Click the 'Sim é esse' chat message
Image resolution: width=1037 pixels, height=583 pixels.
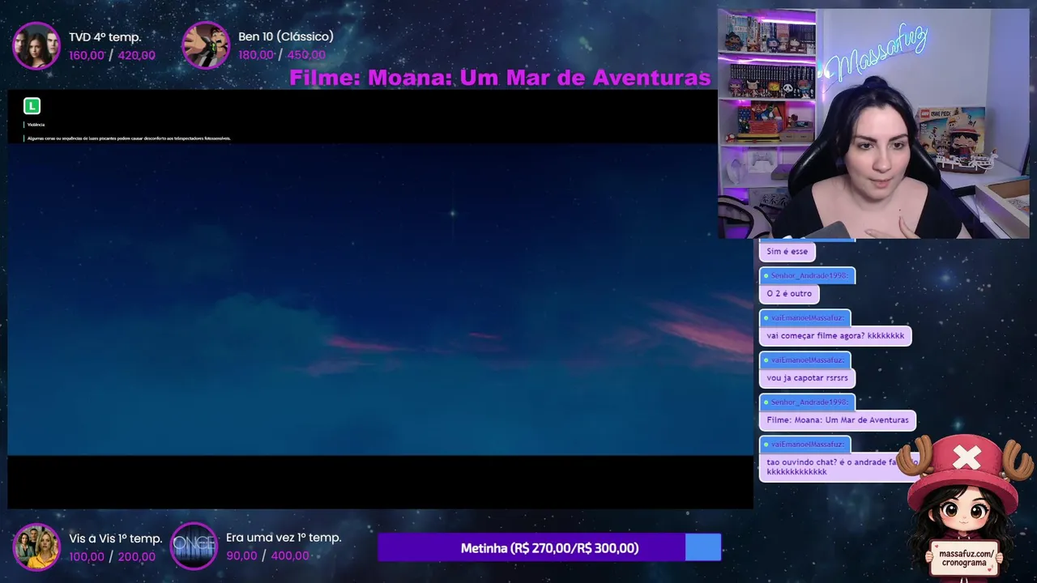787,252
